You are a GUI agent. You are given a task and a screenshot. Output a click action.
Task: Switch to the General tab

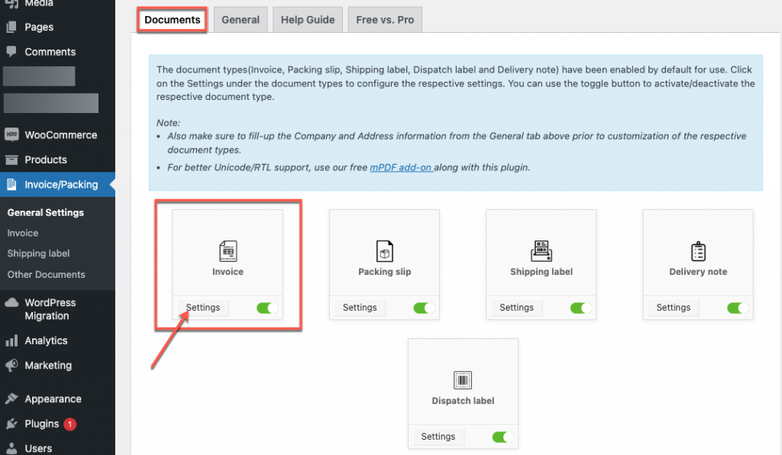(241, 20)
